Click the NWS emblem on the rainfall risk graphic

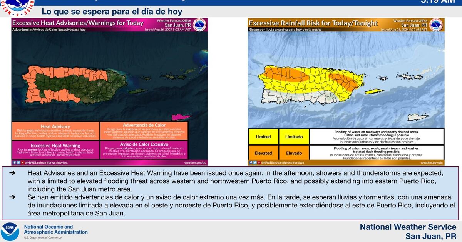coord(436,25)
